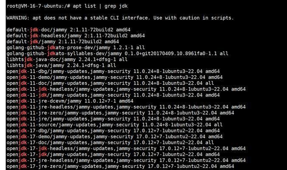Click the openjdk-17-jre-headless package line
Screen dimensions: 287x170
(x=126, y=160)
